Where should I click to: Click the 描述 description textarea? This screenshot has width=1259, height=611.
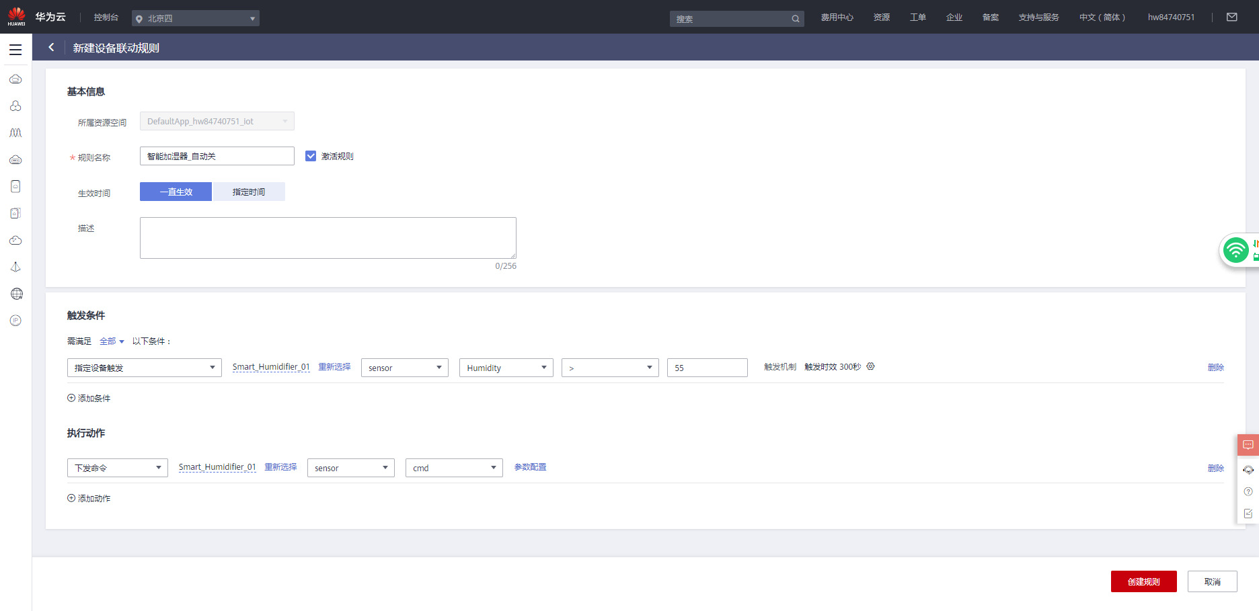(328, 238)
